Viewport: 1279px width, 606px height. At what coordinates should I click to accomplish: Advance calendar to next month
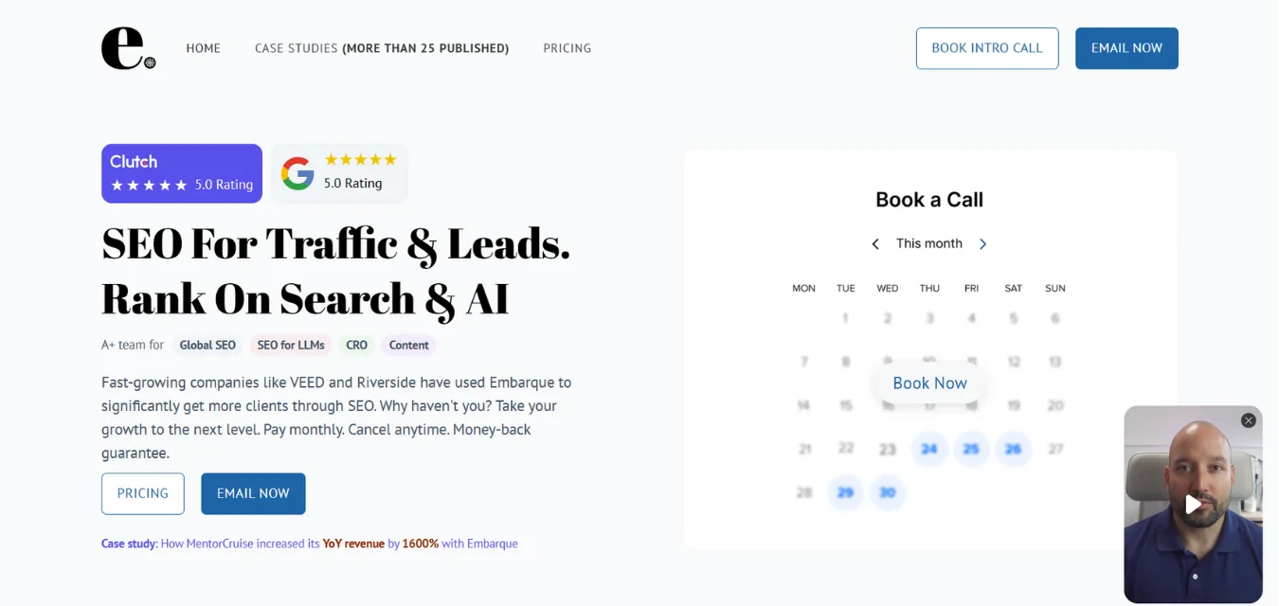coord(982,244)
